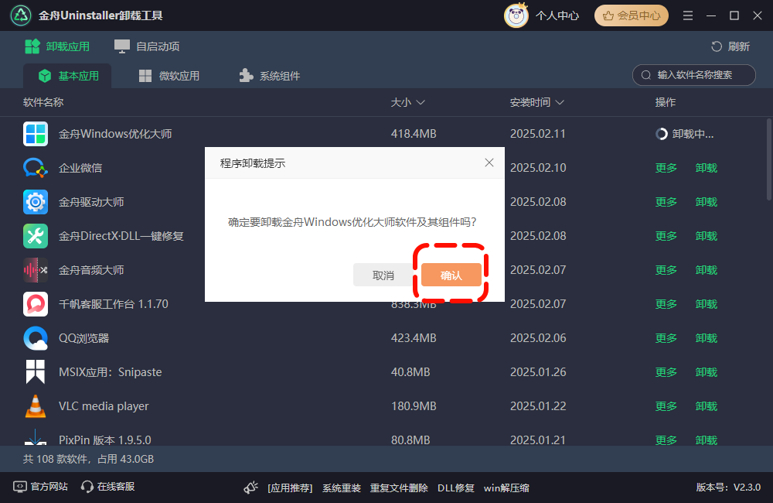Confirm uninstall with 确认 button

451,275
